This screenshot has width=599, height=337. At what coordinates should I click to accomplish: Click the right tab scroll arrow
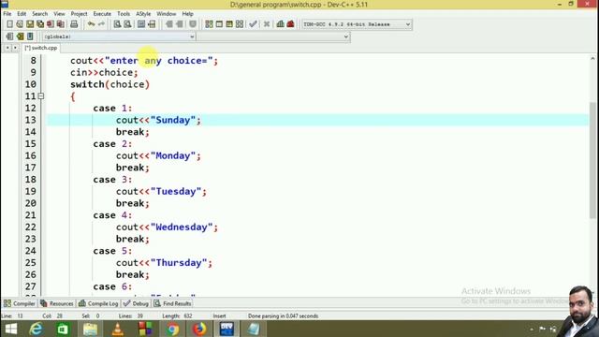click(15, 48)
